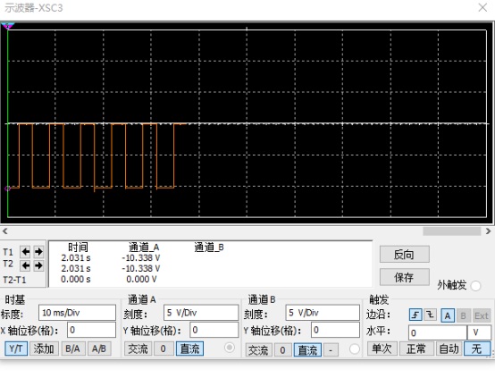Open the timebase 10 ms/Div scale field
This screenshot has height=378, width=495.
(x=77, y=313)
